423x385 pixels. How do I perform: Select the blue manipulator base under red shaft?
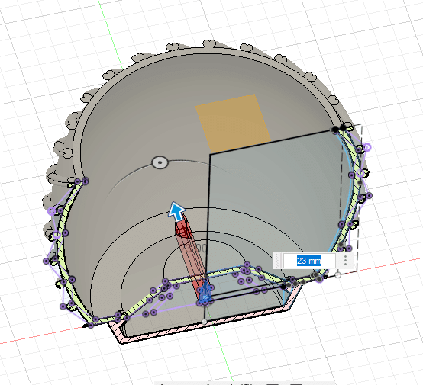(205, 291)
